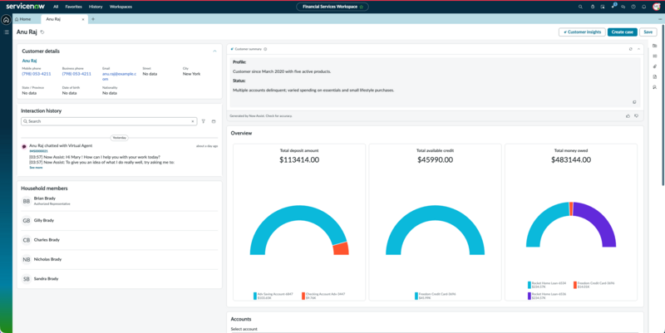The height and width of the screenshot is (333, 665).
Task: Open the History menu
Action: (96, 7)
